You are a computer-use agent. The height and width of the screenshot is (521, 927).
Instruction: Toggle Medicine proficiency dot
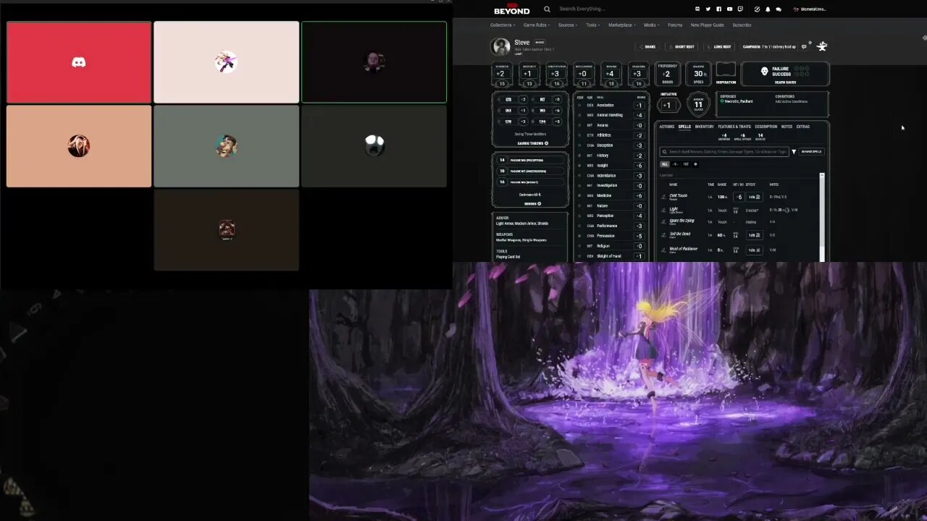click(x=579, y=195)
